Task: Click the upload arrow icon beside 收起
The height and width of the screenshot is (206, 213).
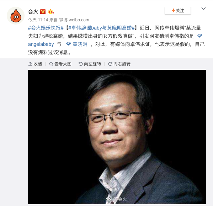Action: tap(30, 64)
